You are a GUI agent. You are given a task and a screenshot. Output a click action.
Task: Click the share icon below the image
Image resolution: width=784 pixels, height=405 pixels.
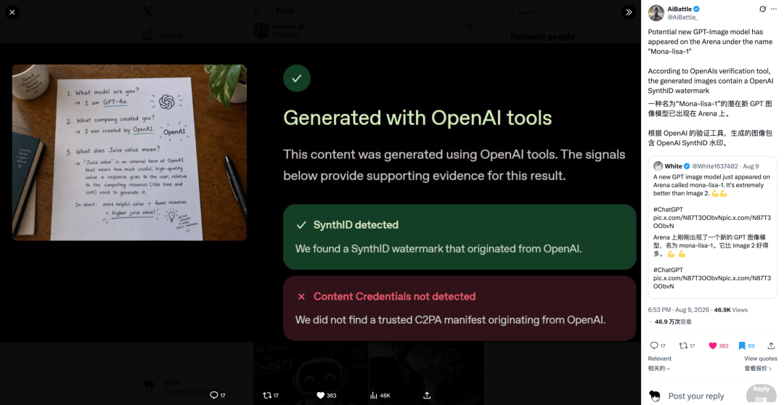[427, 395]
